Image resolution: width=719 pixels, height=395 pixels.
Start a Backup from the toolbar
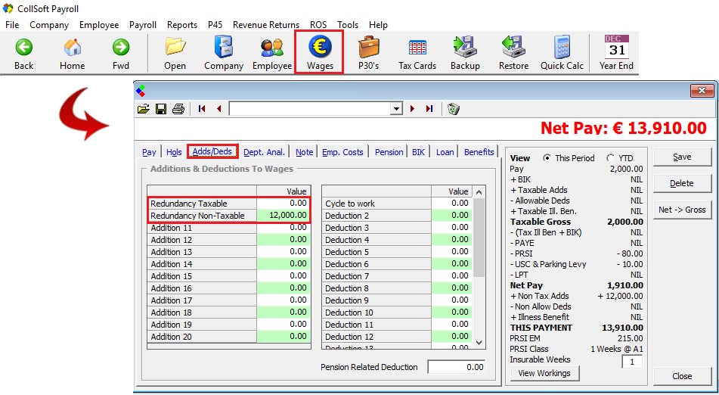465,53
